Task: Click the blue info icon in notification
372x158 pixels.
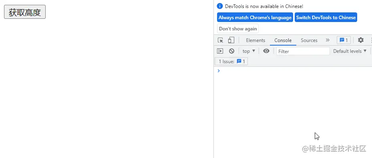Action: point(220,6)
